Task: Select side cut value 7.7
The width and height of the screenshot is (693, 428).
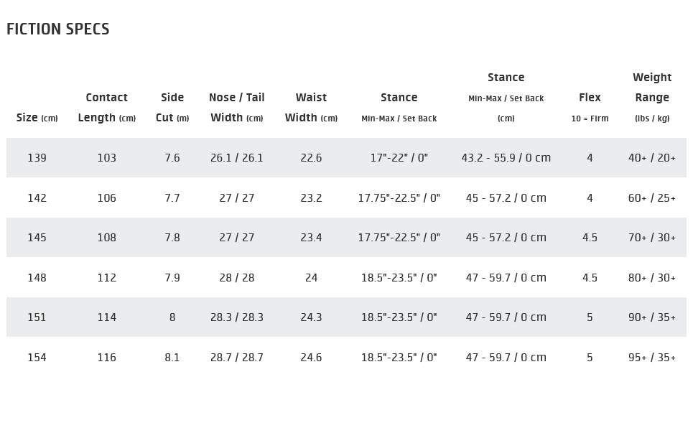Action: click(x=172, y=198)
